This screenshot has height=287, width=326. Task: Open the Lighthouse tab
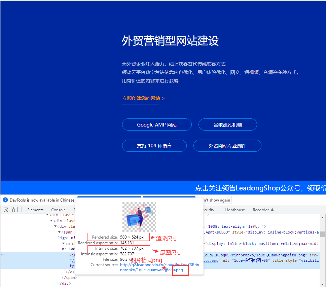coord(235,210)
